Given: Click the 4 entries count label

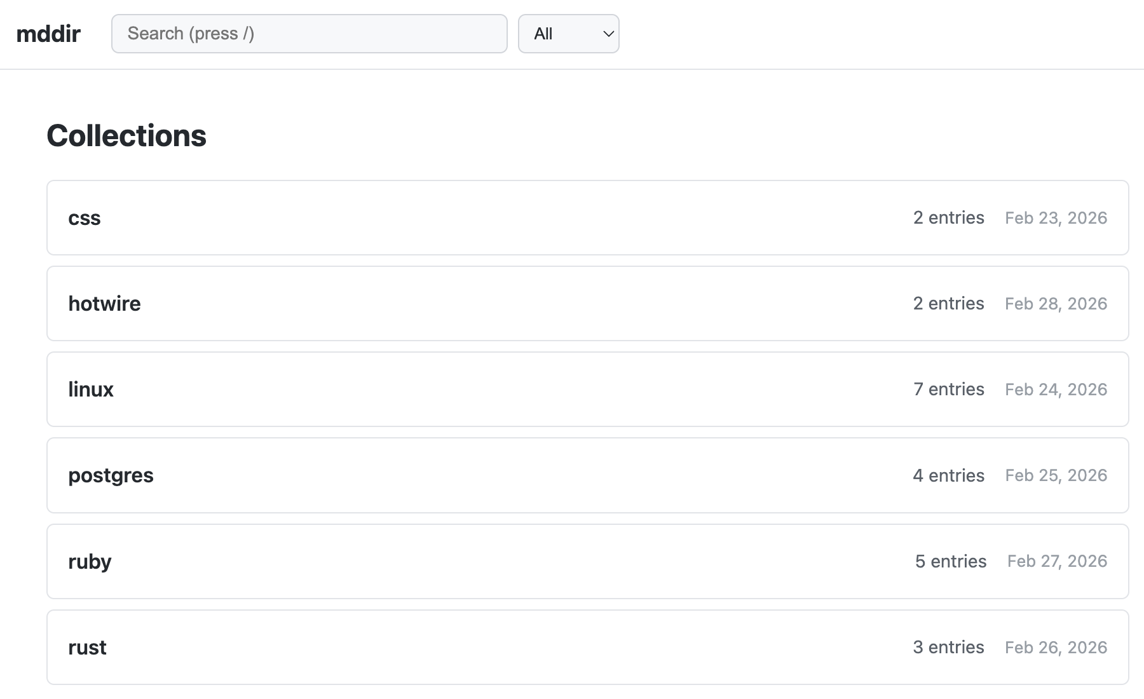Looking at the screenshot, I should [948, 475].
